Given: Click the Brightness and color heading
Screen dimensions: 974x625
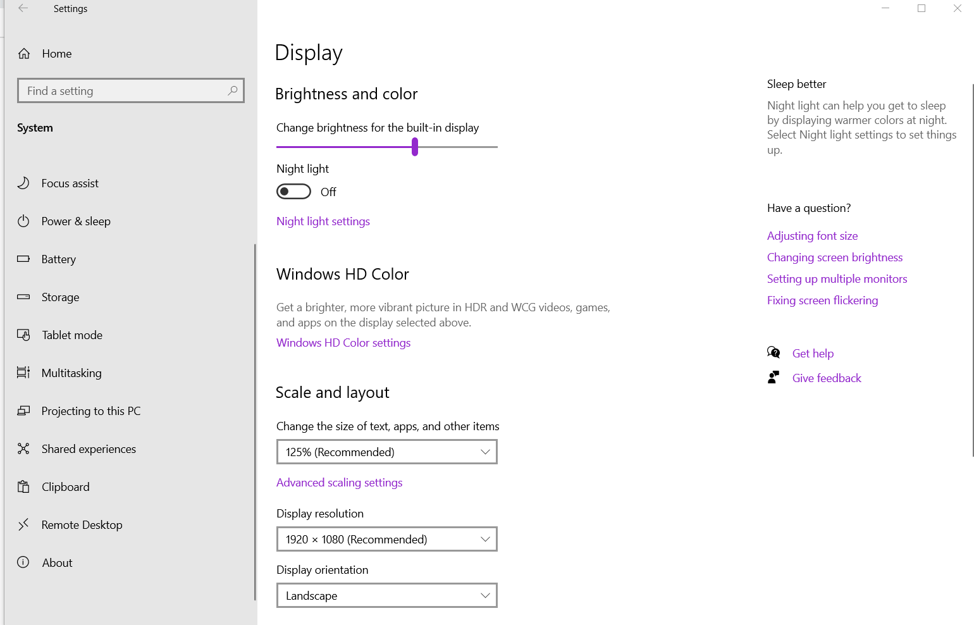Looking at the screenshot, I should click(x=347, y=94).
